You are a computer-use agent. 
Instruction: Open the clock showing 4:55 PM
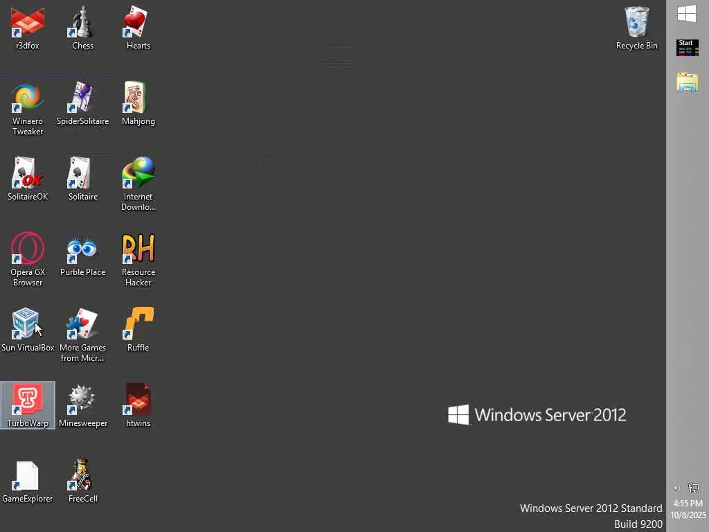pos(688,509)
